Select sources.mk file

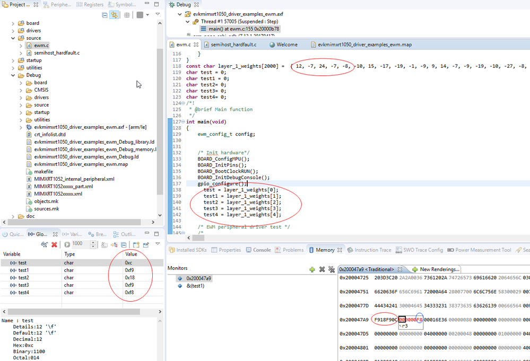pyautogui.click(x=46, y=209)
